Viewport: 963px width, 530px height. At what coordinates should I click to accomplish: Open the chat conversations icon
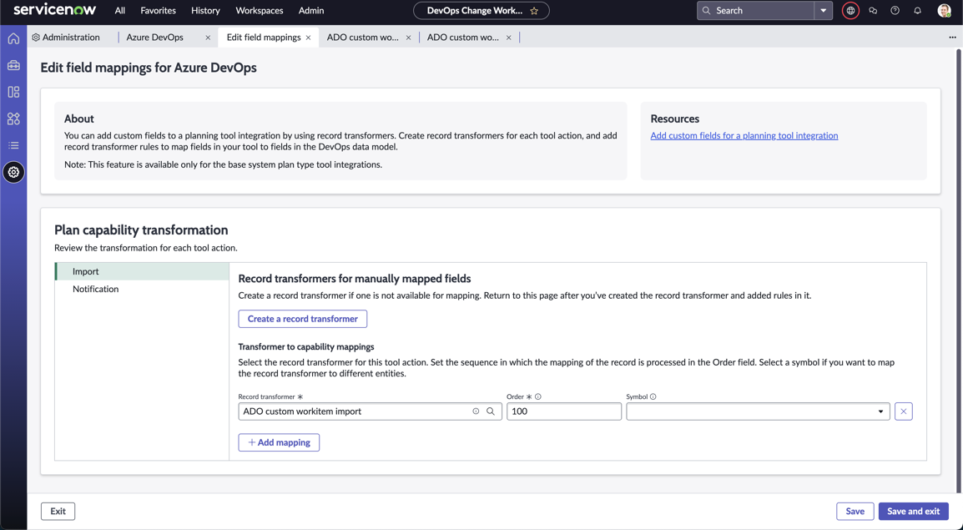(x=873, y=11)
